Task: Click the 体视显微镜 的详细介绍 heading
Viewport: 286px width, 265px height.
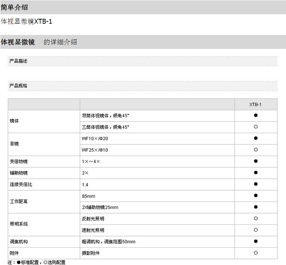Action: pos(39,42)
